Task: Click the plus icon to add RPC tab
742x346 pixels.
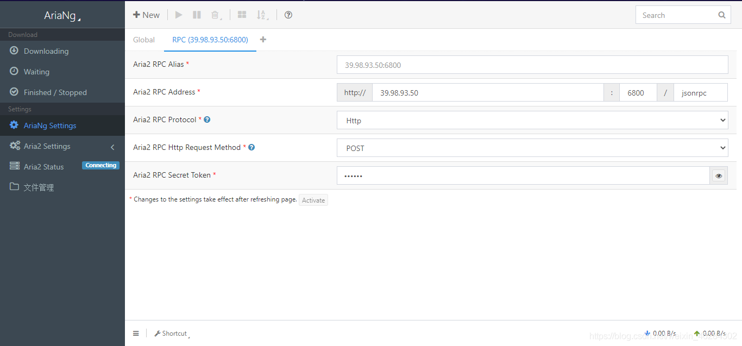Action: [263, 40]
